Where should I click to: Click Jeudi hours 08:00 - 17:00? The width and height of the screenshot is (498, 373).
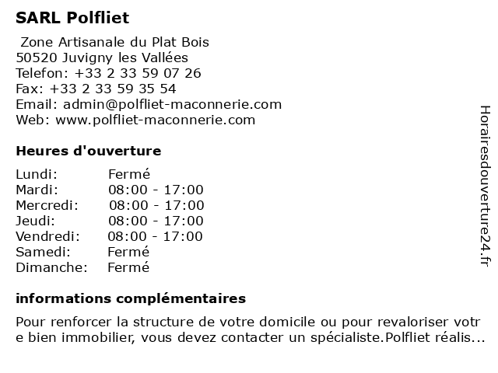point(156,221)
